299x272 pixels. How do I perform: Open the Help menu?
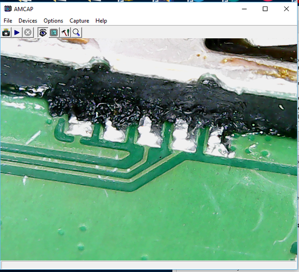[x=101, y=21]
